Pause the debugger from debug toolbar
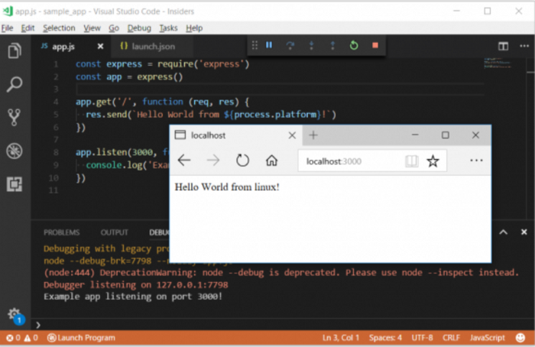535x347 pixels. point(269,45)
